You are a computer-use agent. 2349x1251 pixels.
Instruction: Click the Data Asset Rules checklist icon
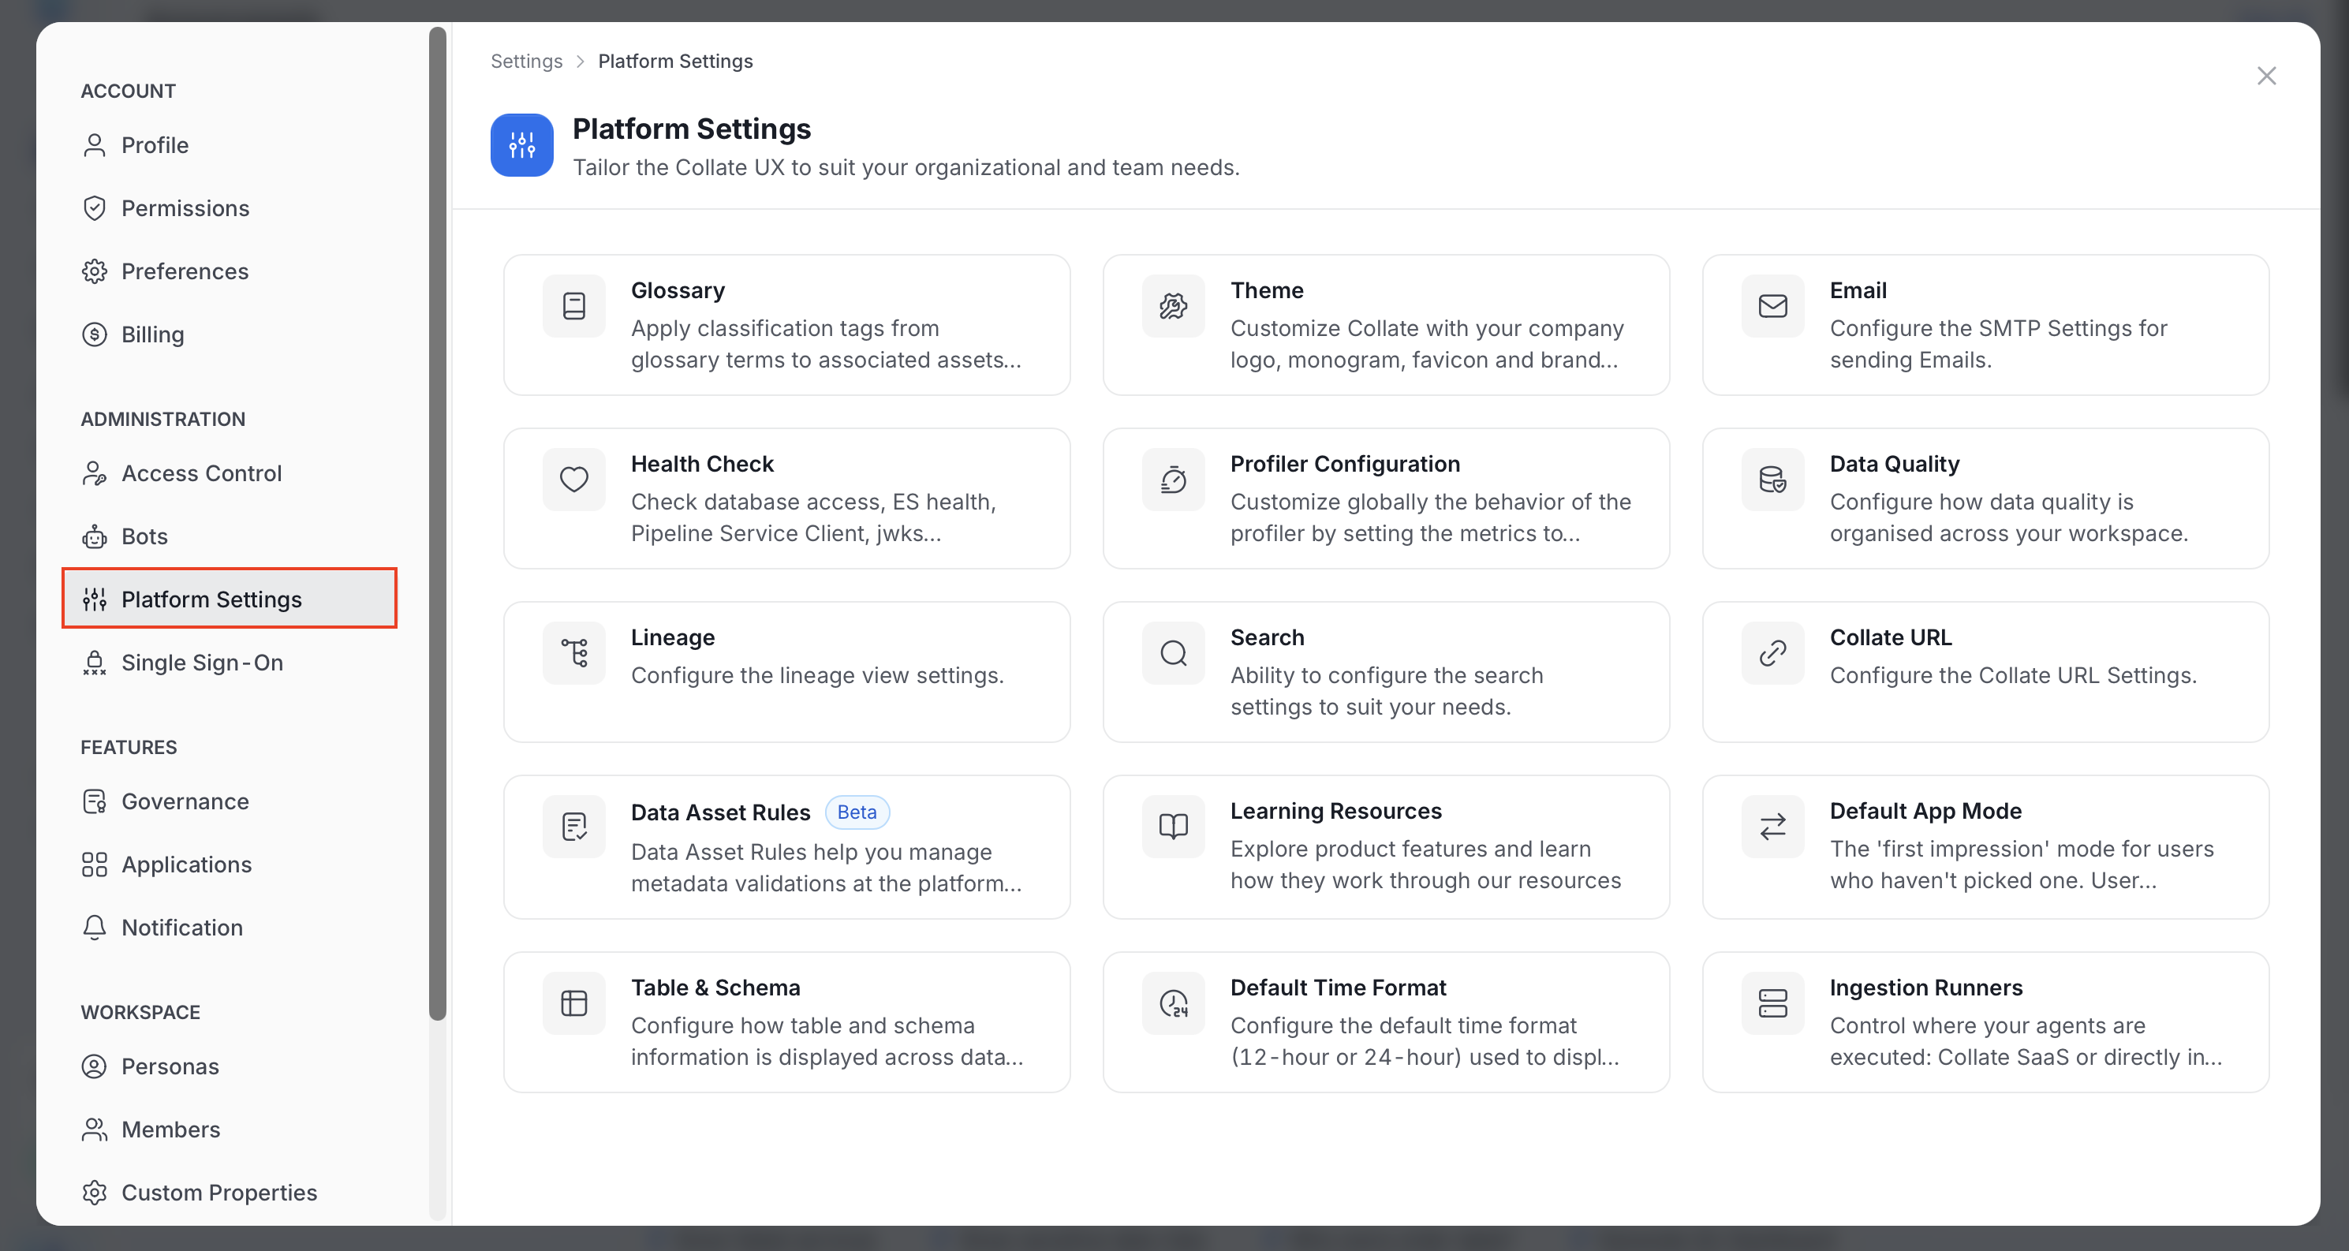tap(573, 826)
